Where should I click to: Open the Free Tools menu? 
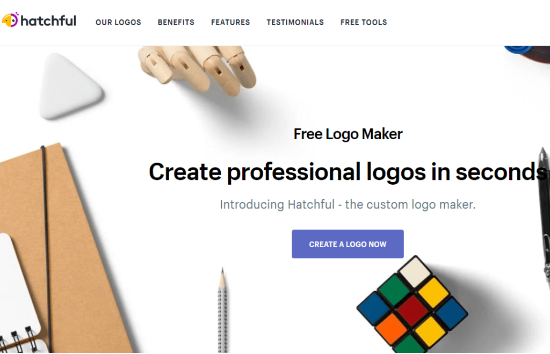pyautogui.click(x=364, y=23)
